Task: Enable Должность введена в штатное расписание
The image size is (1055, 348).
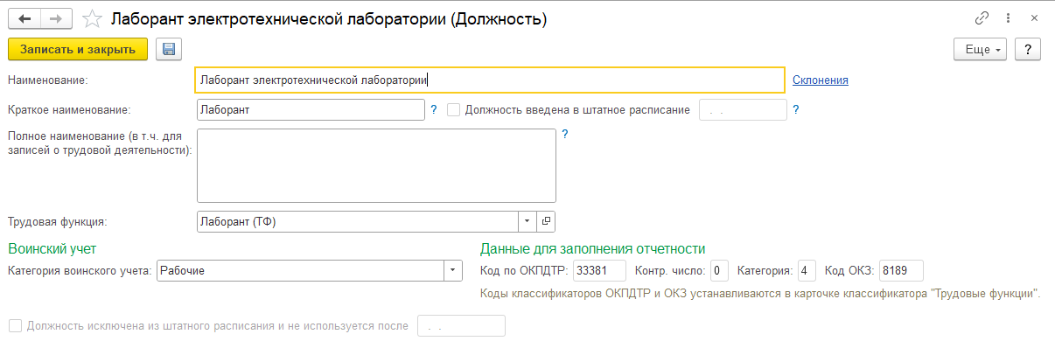Action: [454, 110]
